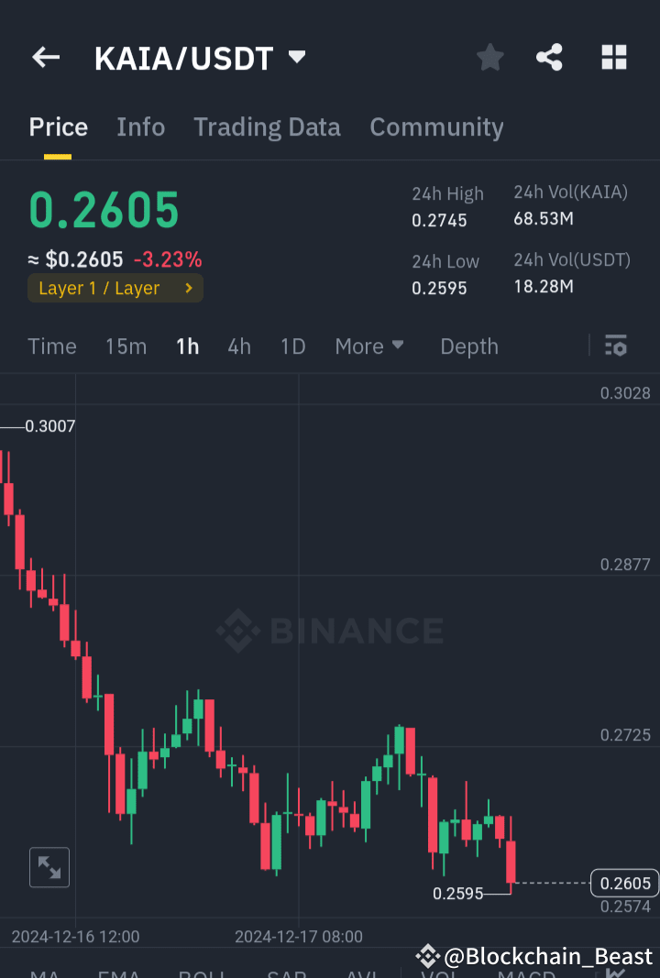Image resolution: width=660 pixels, height=978 pixels.
Task: Share the KAIA/USDT chart
Action: [x=549, y=57]
